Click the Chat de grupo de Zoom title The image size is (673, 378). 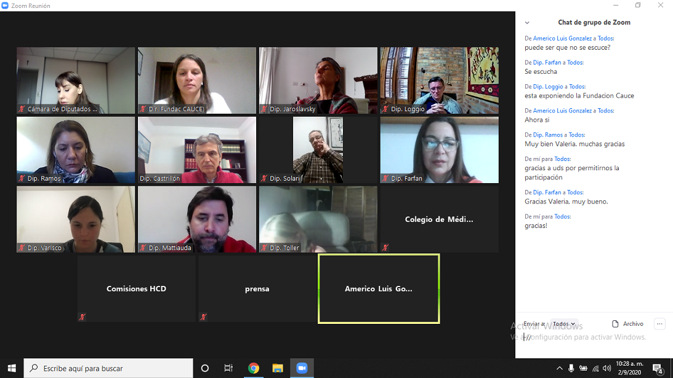click(x=594, y=23)
